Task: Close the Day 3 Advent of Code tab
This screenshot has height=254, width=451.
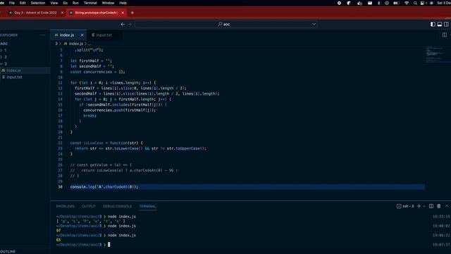Action: [x=62, y=13]
